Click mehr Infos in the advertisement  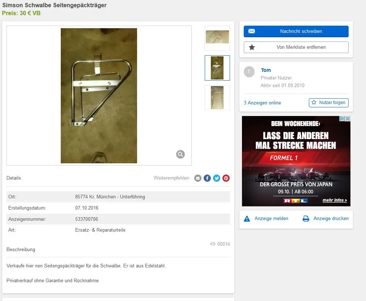click(x=334, y=200)
